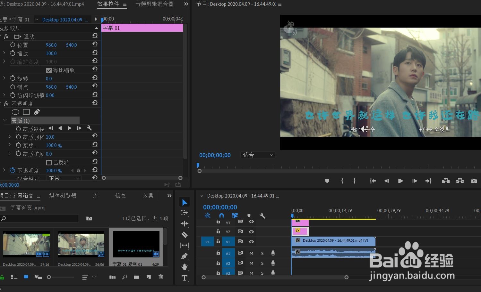The width and height of the screenshot is (481, 292).
Task: Select the Pen tool in toolbar
Action: (x=185, y=256)
